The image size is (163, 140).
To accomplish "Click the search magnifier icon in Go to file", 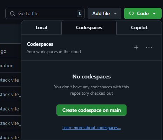I will point(13,14).
